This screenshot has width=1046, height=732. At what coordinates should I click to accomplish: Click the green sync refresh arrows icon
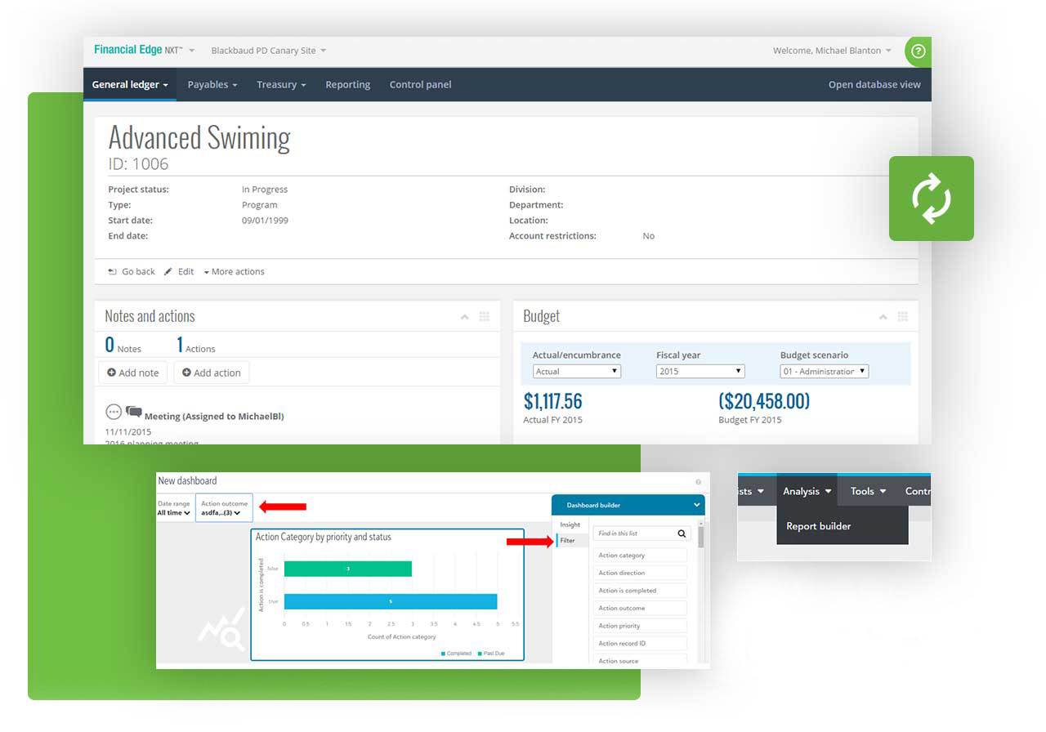click(931, 199)
